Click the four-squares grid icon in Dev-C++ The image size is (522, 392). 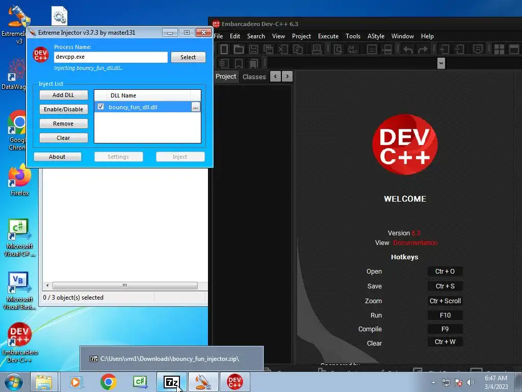pos(499,50)
